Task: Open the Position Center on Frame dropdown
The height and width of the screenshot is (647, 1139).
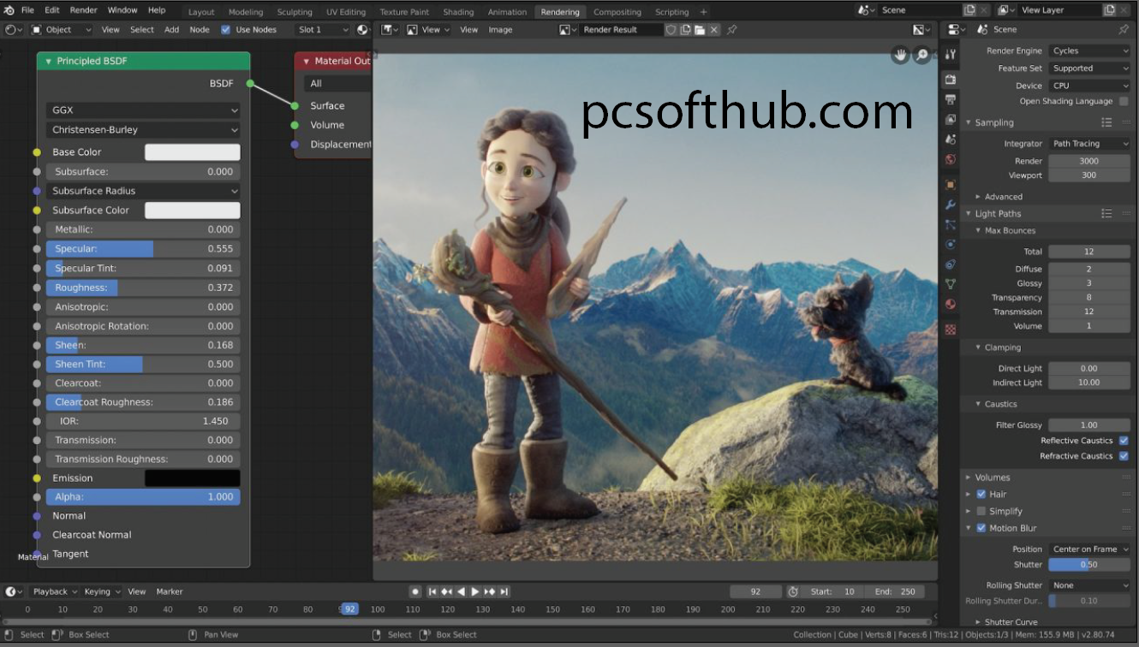Action: click(1089, 549)
